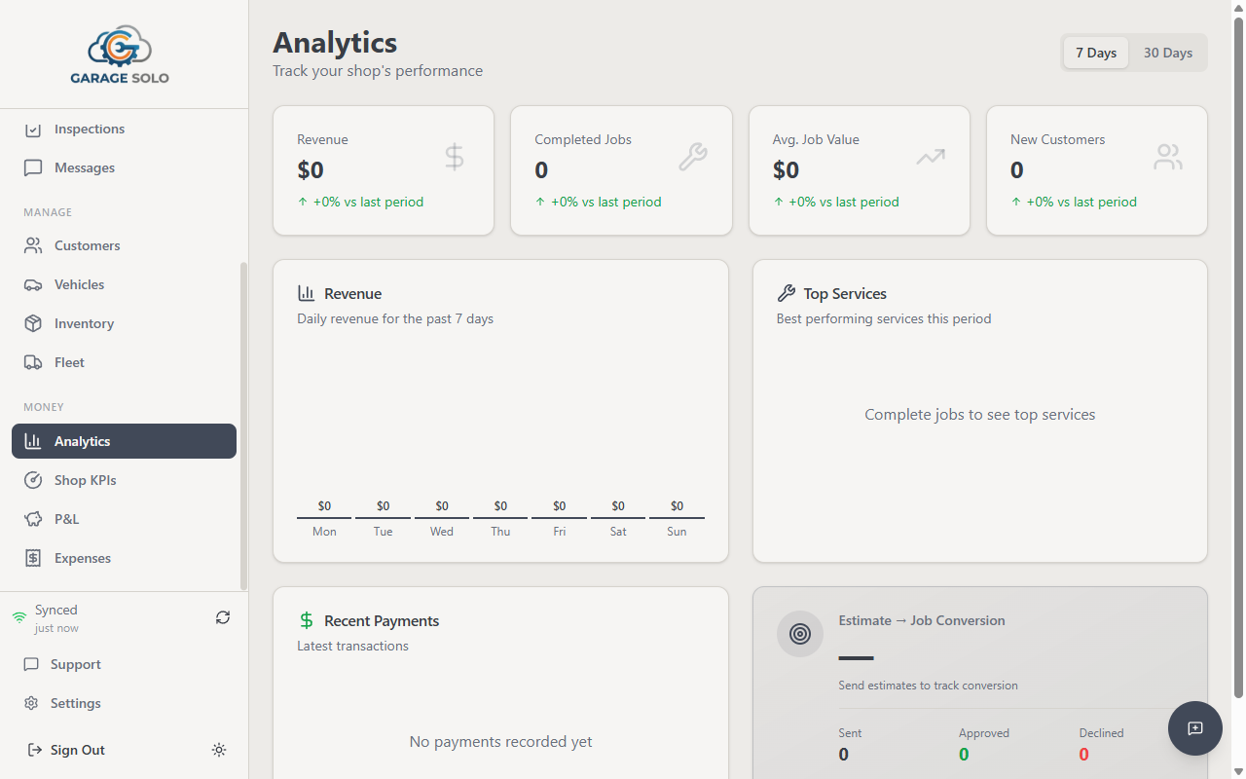Open the Fleet page
1246x779 pixels.
coord(124,362)
